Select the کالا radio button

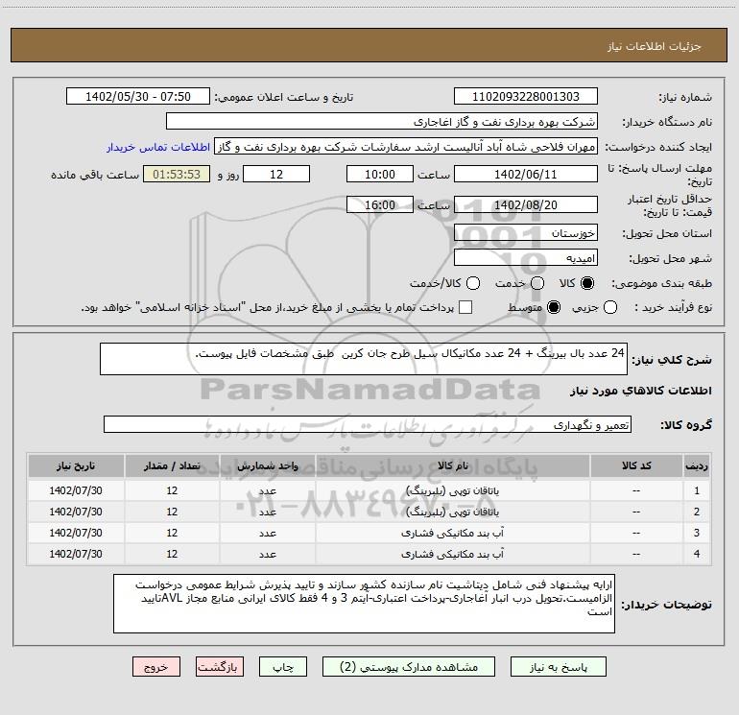(x=587, y=283)
